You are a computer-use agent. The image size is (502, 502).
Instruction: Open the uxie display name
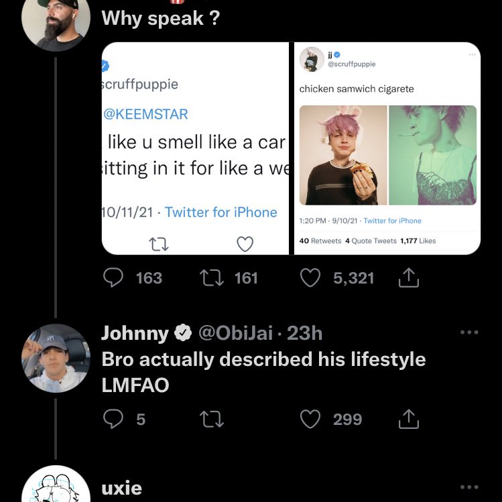click(121, 488)
